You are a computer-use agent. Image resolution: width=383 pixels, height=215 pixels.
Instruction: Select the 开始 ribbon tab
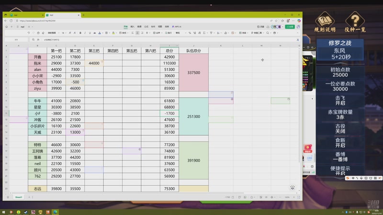coord(125,27)
